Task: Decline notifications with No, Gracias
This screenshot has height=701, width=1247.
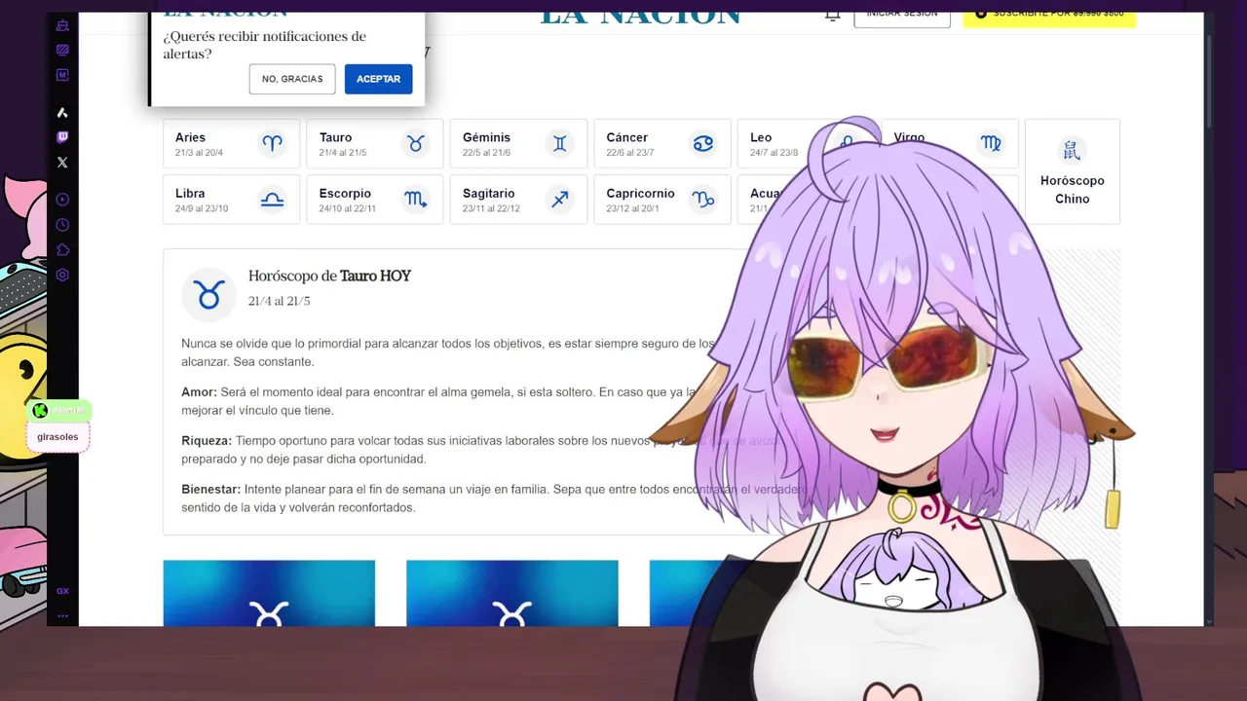Action: (x=292, y=79)
